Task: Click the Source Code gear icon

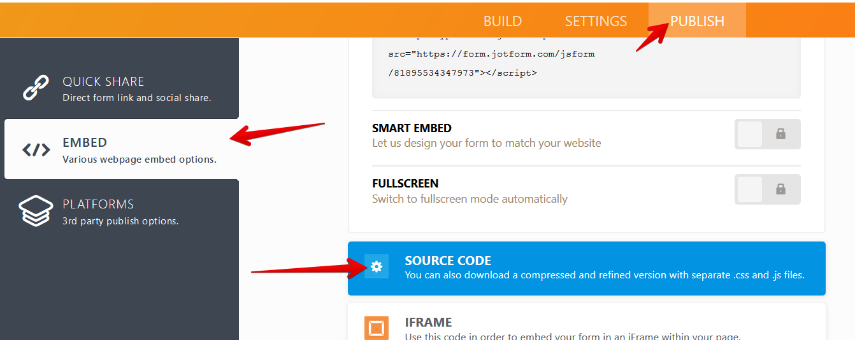Action: pyautogui.click(x=377, y=267)
